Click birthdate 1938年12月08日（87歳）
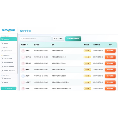 click(41, 70)
